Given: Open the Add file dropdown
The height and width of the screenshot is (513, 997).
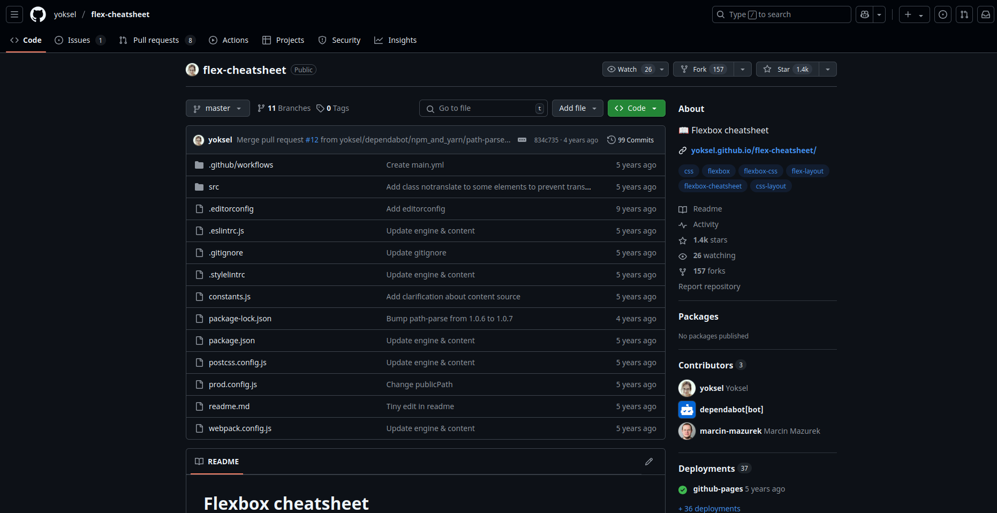Looking at the screenshot, I should (x=577, y=108).
